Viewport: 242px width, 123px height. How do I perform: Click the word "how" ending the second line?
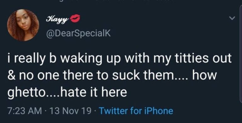click(204, 75)
